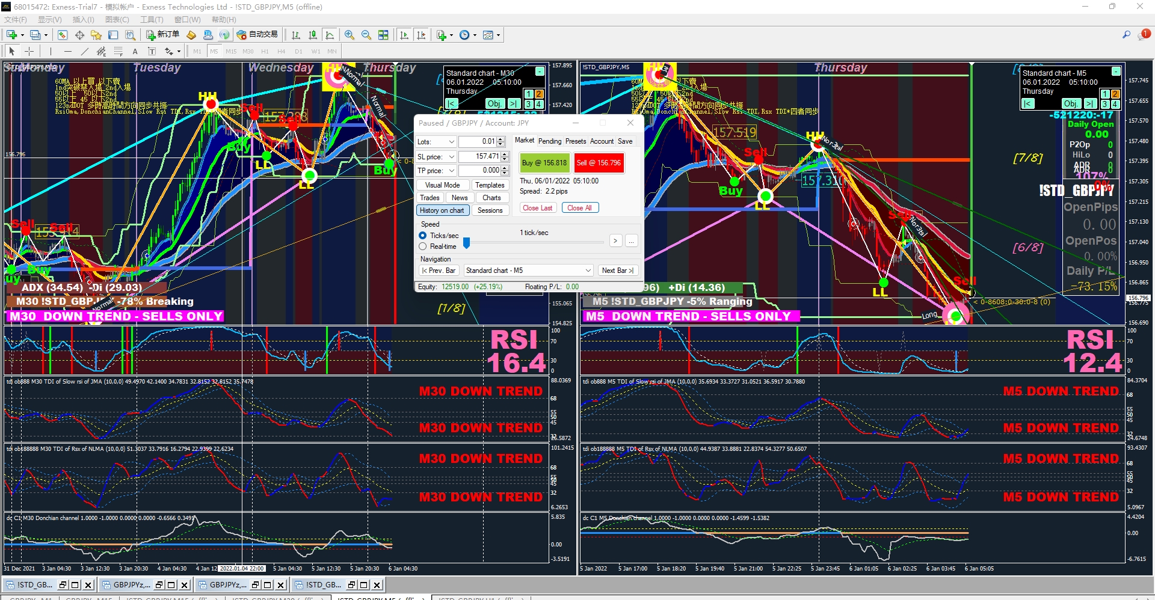Toggle chart auto scroll icon
This screenshot has height=600, width=1155.
(404, 35)
